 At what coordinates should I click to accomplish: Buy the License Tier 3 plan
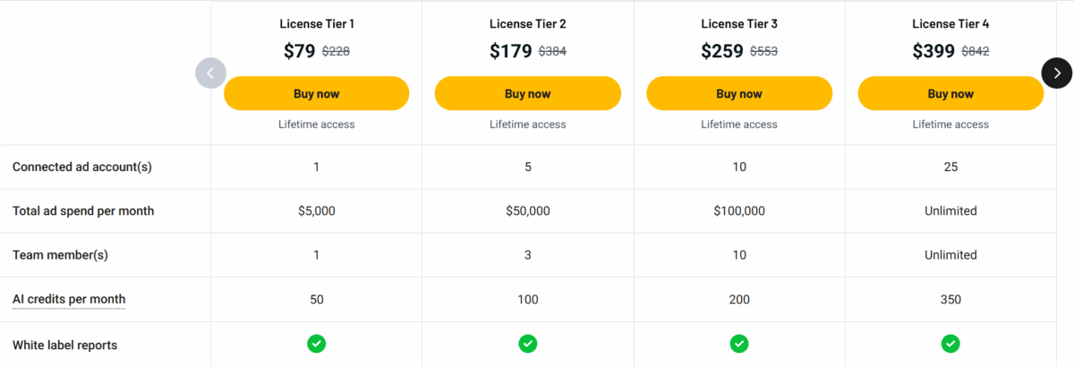tap(739, 93)
